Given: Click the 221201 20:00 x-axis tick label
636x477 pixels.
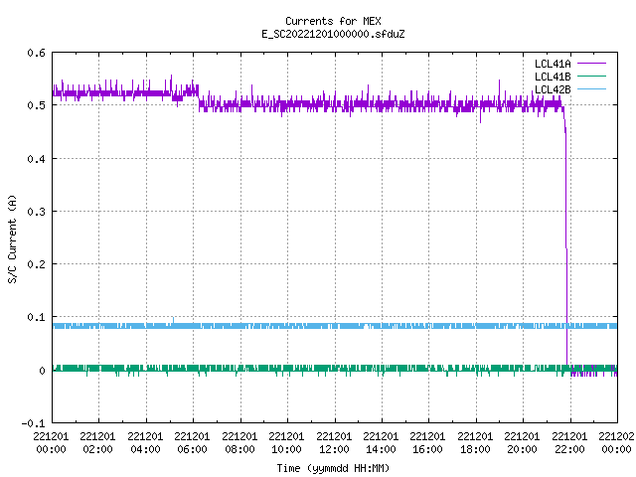Looking at the screenshot, I should 522,443.
